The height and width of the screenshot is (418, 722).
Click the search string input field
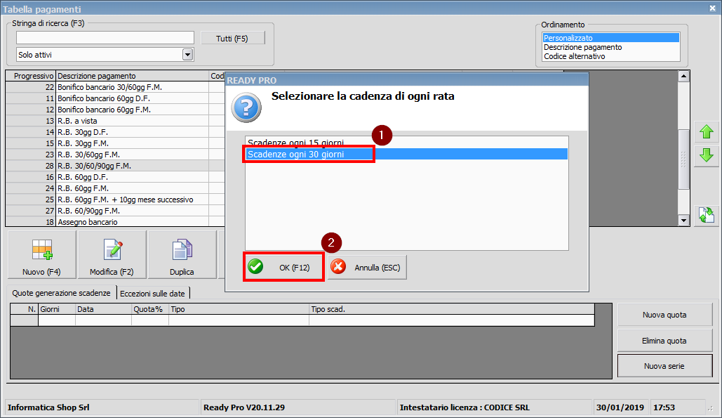(x=105, y=37)
